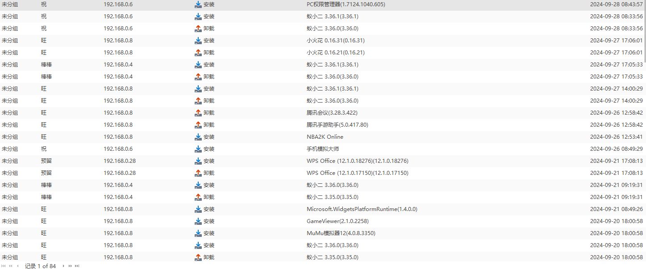Select install icon beside 小火花 0.16.31

[198, 41]
